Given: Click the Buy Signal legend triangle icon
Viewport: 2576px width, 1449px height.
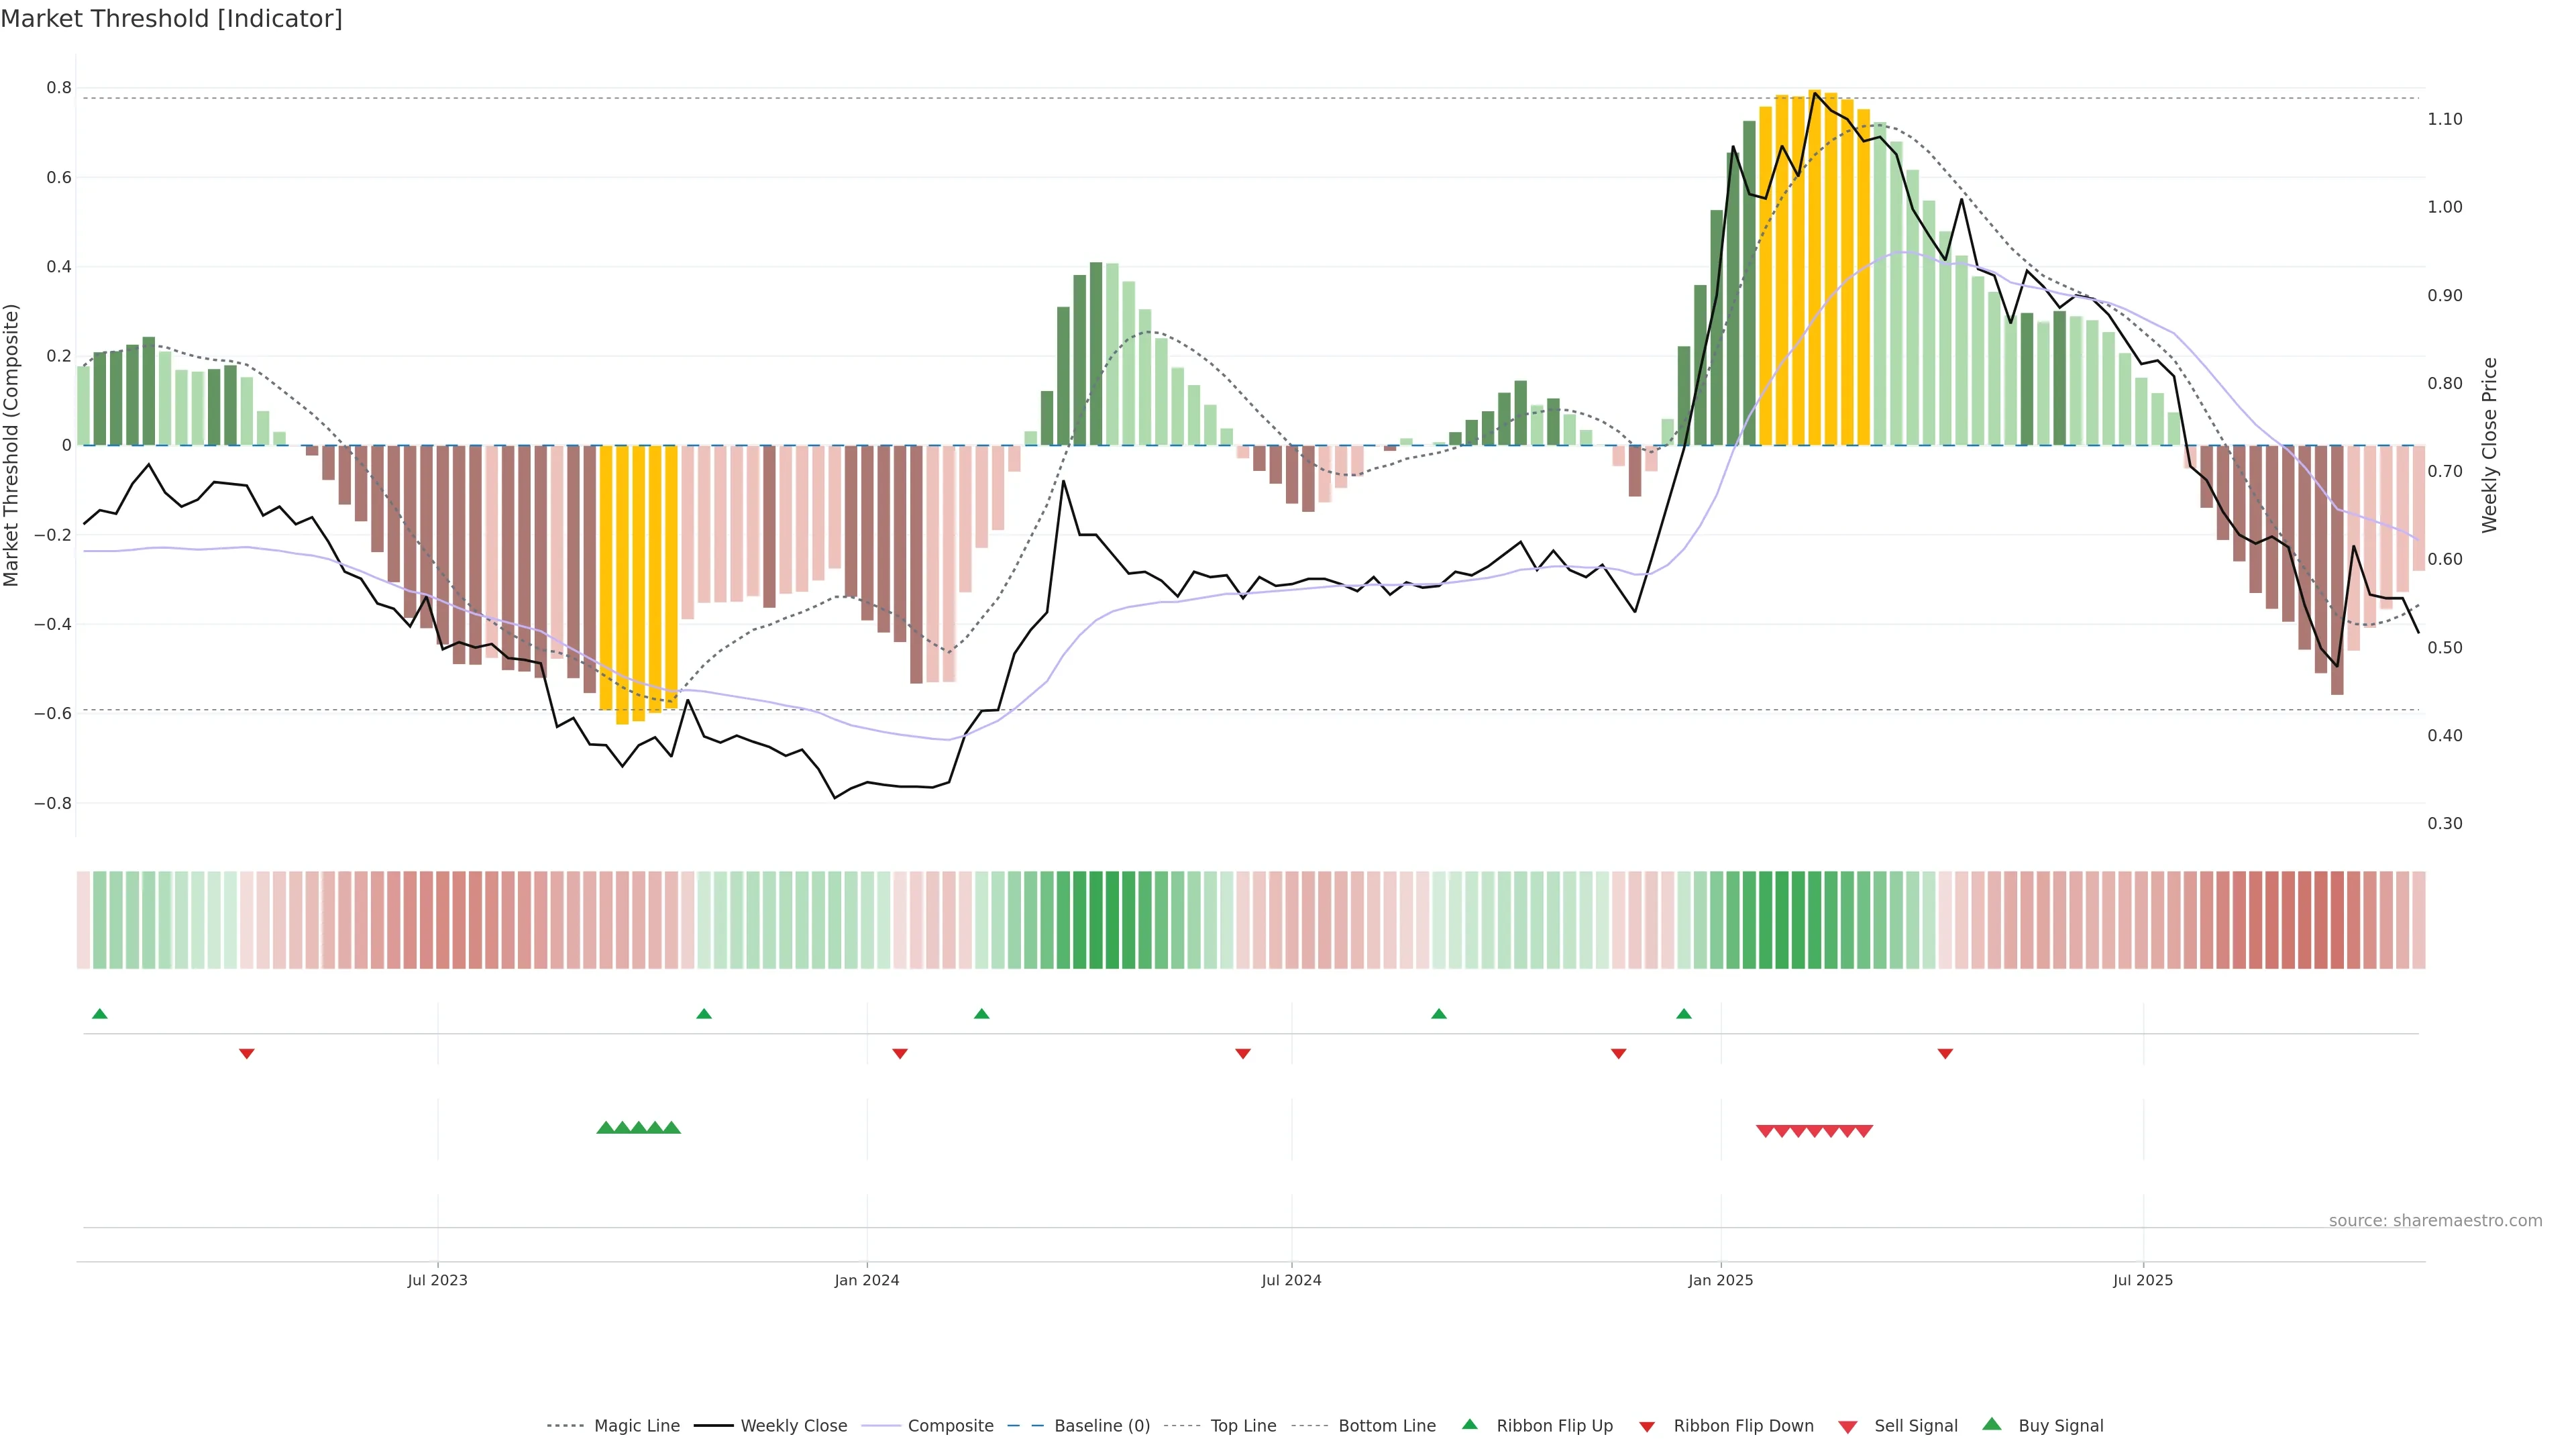Looking at the screenshot, I should pos(1991,1424).
